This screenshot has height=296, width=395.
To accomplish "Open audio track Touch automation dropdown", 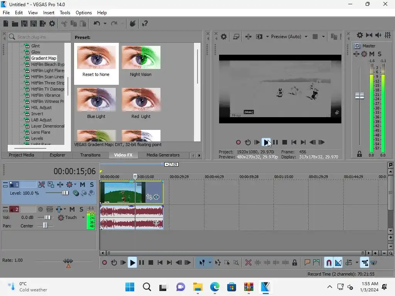I will click(83, 217).
